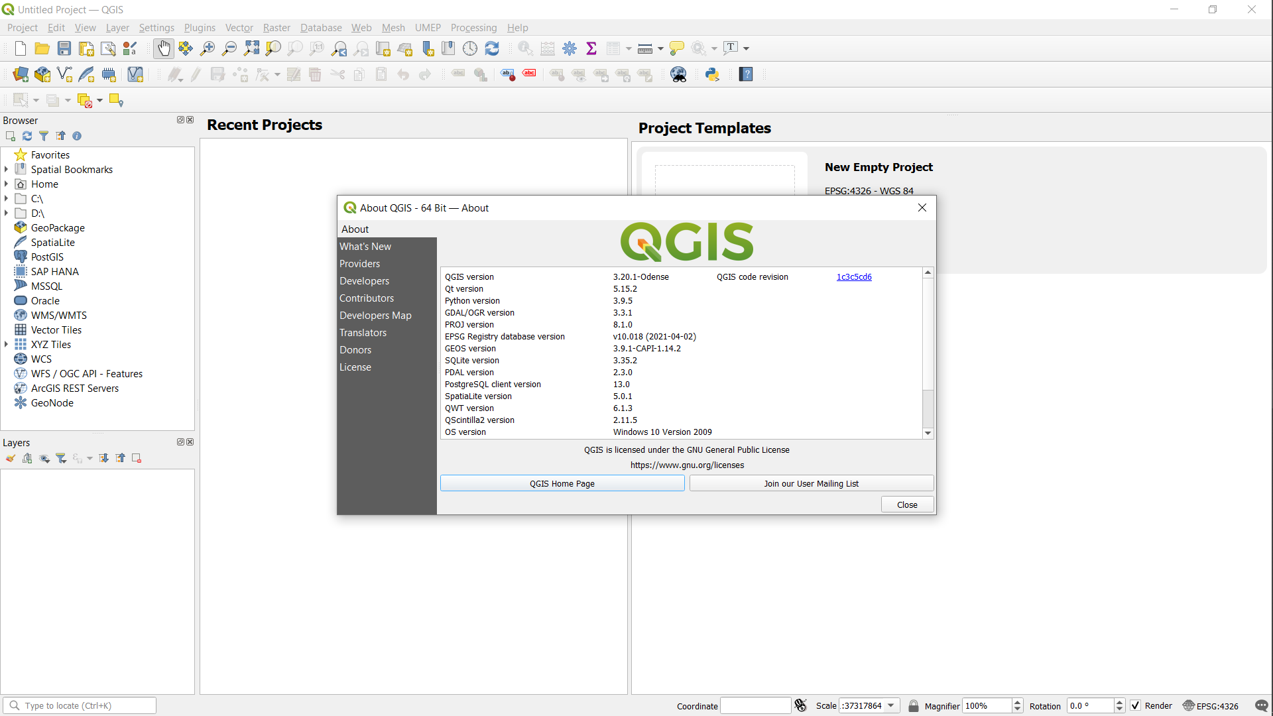
Task: Click the Zoom Full extent icon
Action: click(x=251, y=48)
